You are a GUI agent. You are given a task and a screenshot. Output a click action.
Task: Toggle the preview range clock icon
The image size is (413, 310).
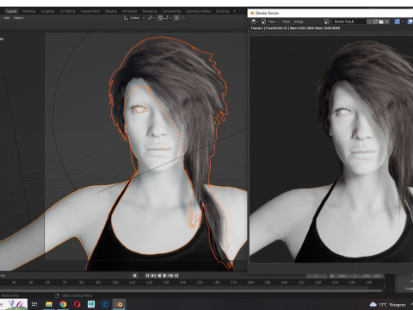[x=332, y=276]
